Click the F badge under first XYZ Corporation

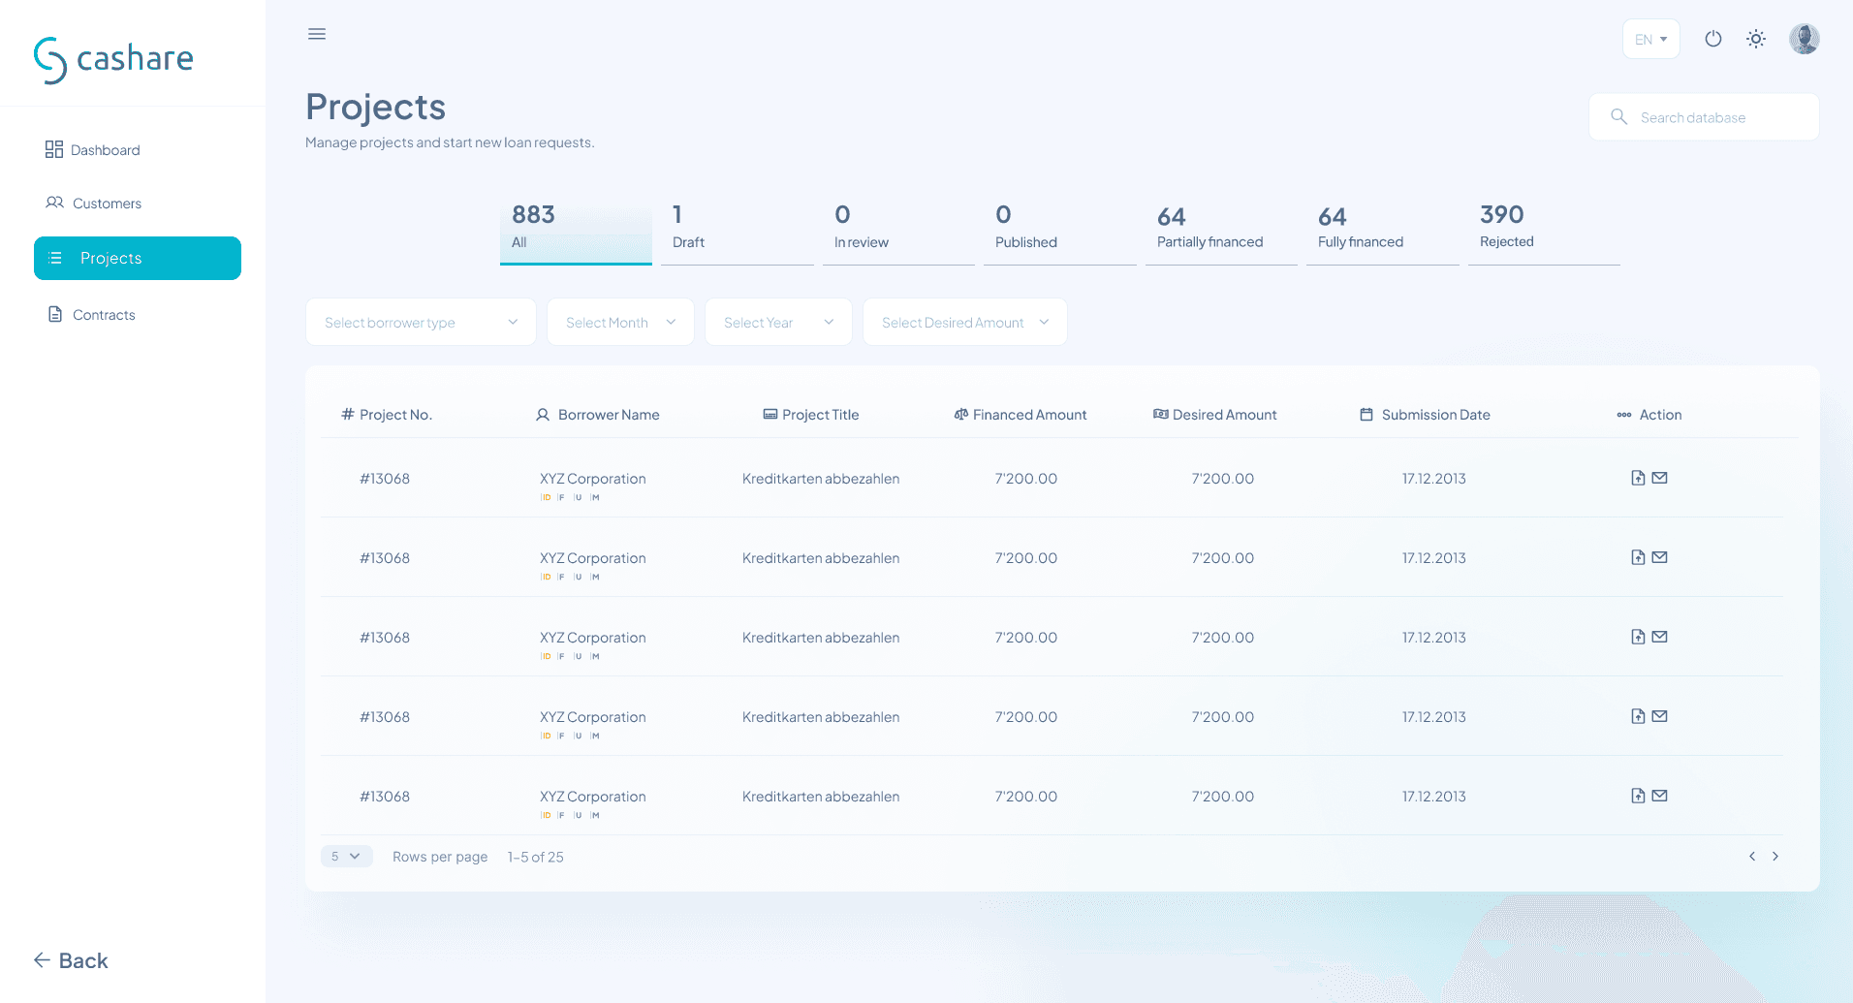pos(561,497)
